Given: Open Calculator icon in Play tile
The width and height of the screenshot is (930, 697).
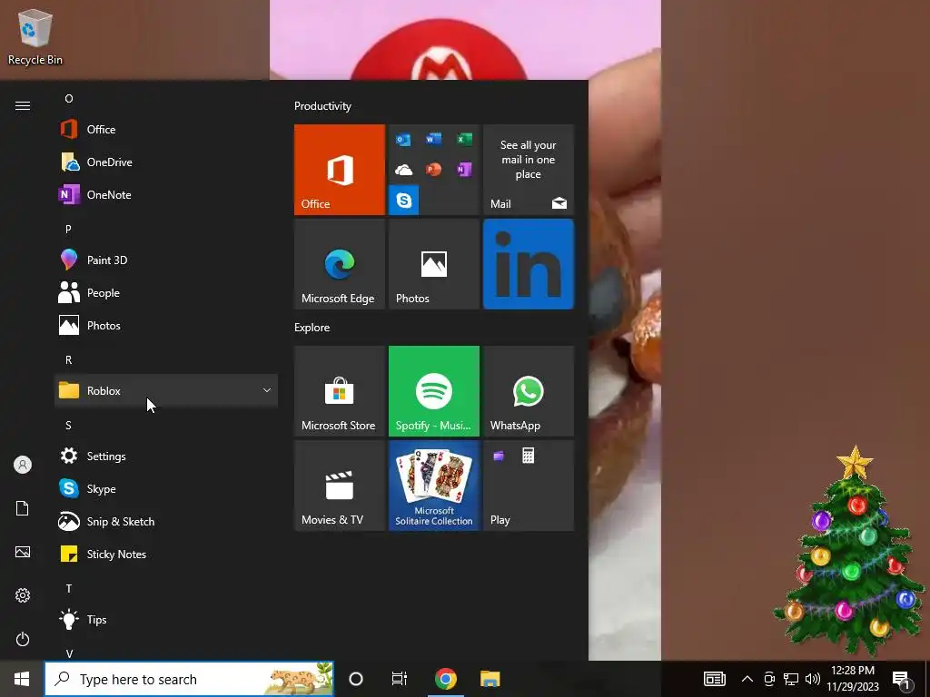Looking at the screenshot, I should coord(528,456).
